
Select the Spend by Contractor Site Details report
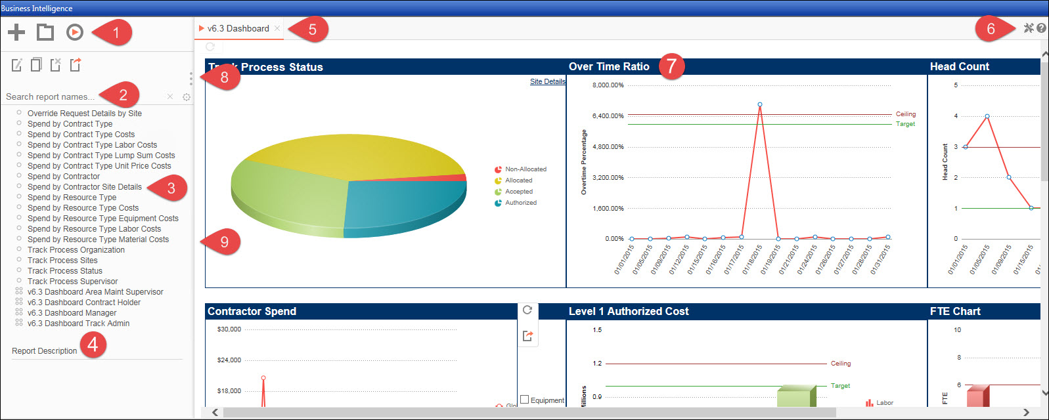point(84,187)
